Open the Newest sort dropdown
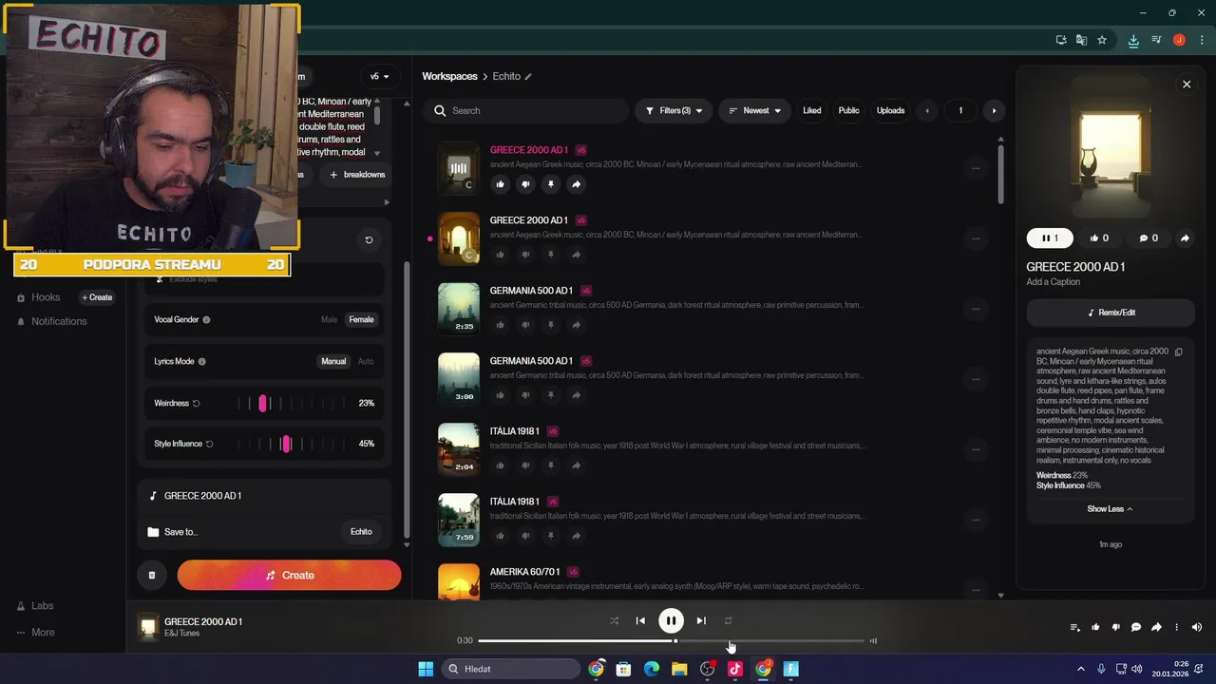This screenshot has height=684, width=1216. click(x=754, y=111)
